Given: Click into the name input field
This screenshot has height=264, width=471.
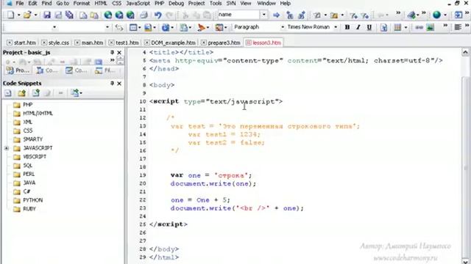Looking at the screenshot, I should coord(238,15).
